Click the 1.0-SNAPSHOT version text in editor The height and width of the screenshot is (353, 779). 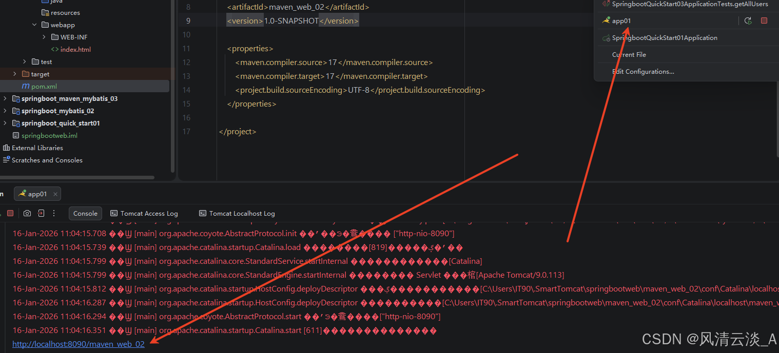click(x=291, y=21)
